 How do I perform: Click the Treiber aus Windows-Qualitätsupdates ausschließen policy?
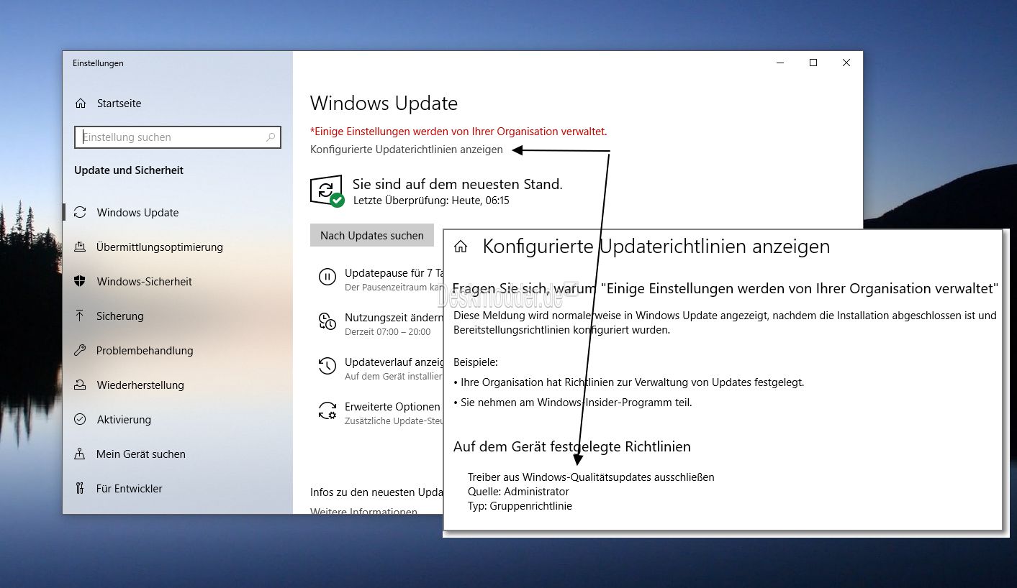pyautogui.click(x=591, y=477)
